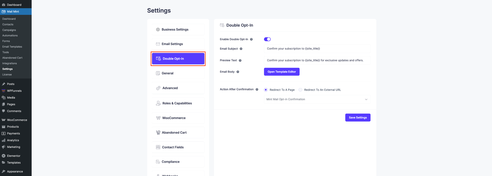The image size is (492, 176).
Task: Open Integrations in Mail Mint submenu
Action: point(10,63)
